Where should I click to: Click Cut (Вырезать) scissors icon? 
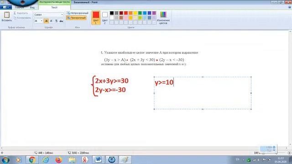point(15,13)
